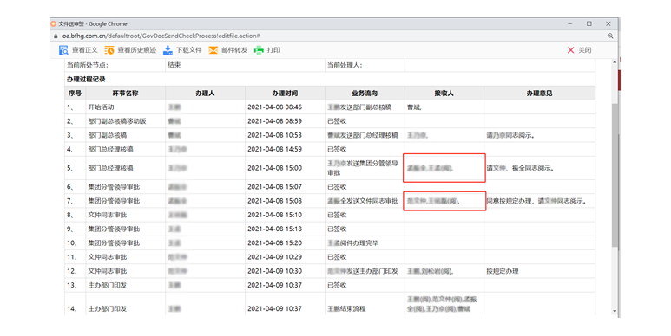Click the scrollbar down arrow

pyautogui.click(x=615, y=311)
